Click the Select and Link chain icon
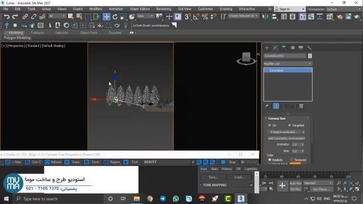The width and height of the screenshot is (363, 204). (x=25, y=16)
